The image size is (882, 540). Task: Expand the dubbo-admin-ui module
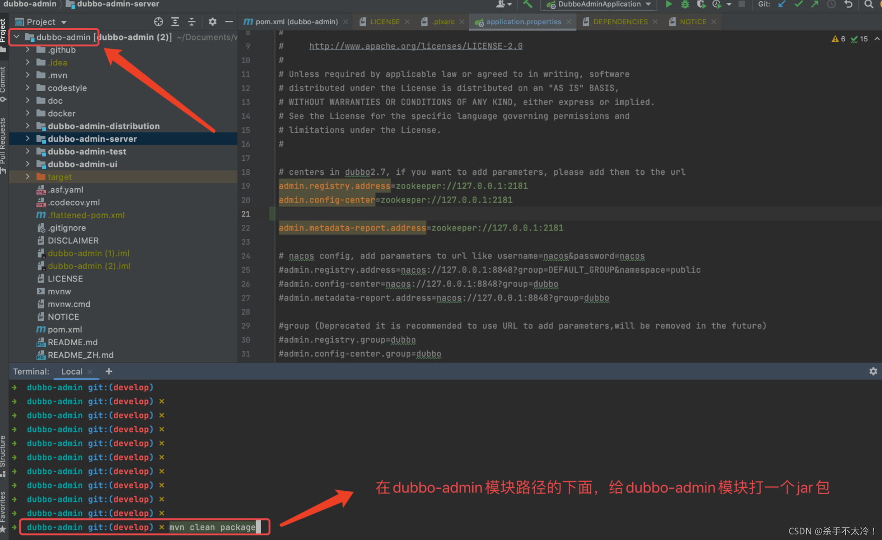coord(27,164)
